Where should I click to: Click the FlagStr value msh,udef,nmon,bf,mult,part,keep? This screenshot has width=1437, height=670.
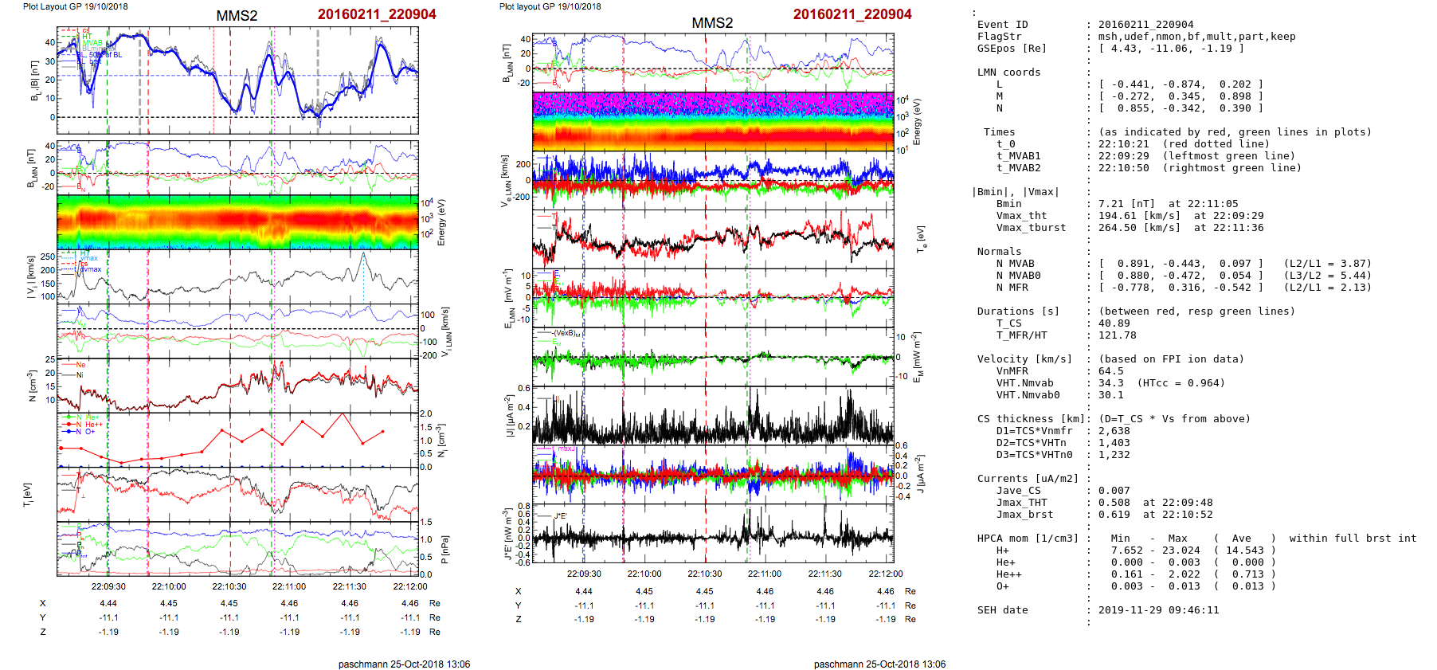pos(1196,37)
